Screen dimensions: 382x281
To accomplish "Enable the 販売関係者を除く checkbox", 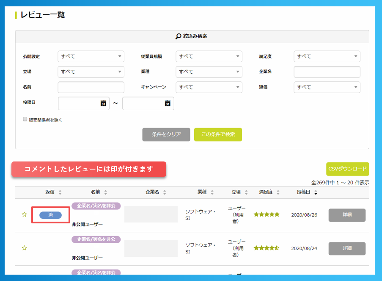I will click(25, 119).
